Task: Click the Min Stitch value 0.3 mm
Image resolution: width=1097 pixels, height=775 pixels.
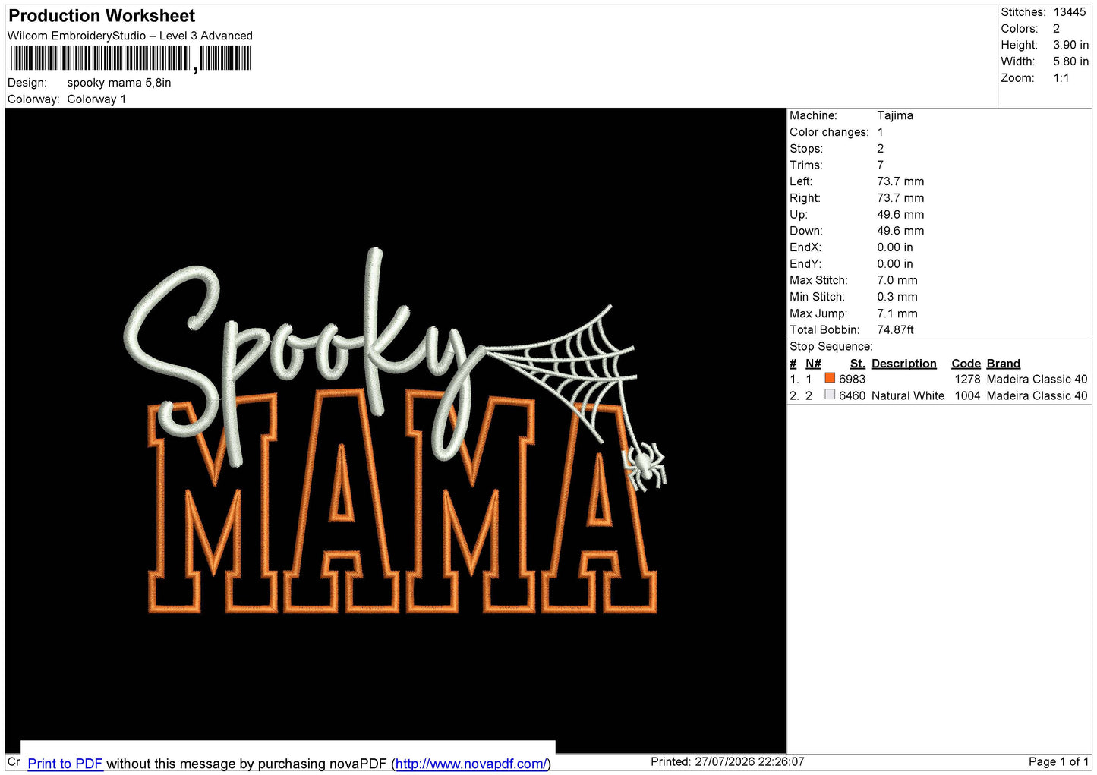Action: 897,297
